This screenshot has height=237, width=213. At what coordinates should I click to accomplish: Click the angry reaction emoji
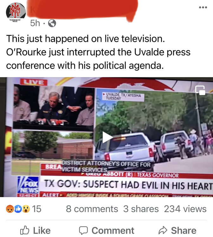(10, 209)
